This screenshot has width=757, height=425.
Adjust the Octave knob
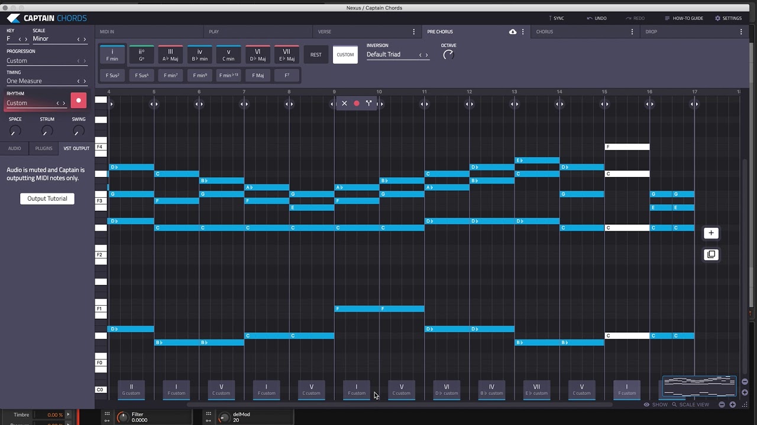click(448, 55)
